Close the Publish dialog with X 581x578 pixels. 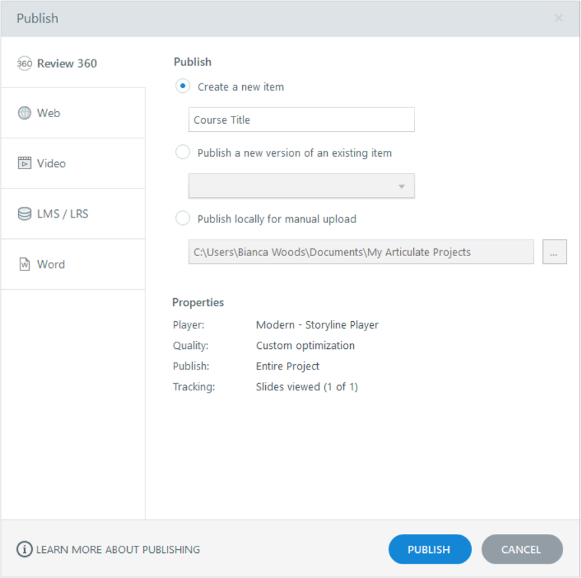tap(559, 18)
